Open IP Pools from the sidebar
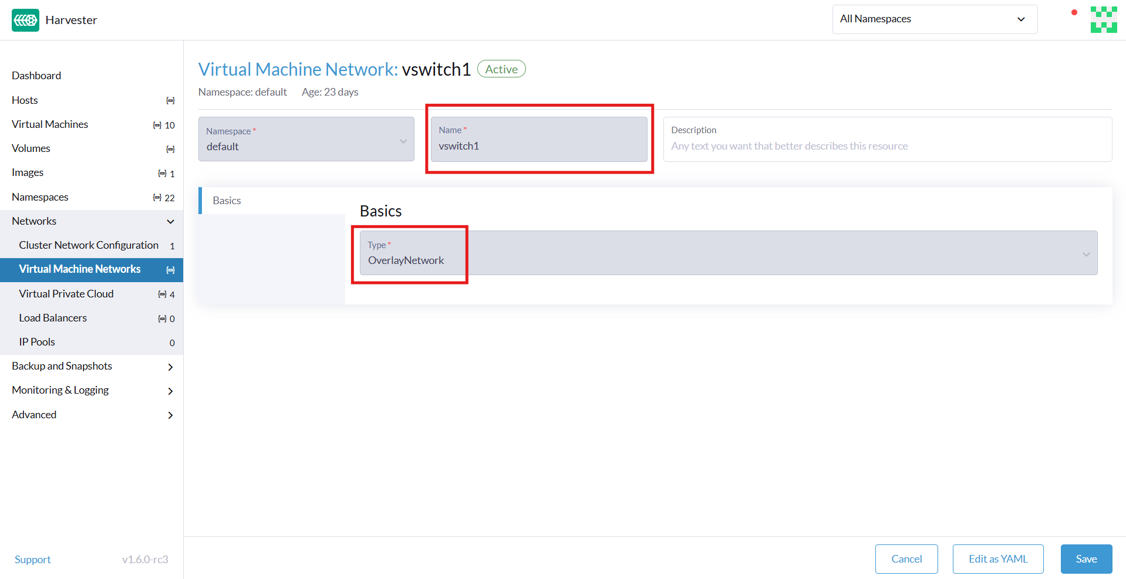Viewport: 1126px width, 579px height. pyautogui.click(x=37, y=341)
